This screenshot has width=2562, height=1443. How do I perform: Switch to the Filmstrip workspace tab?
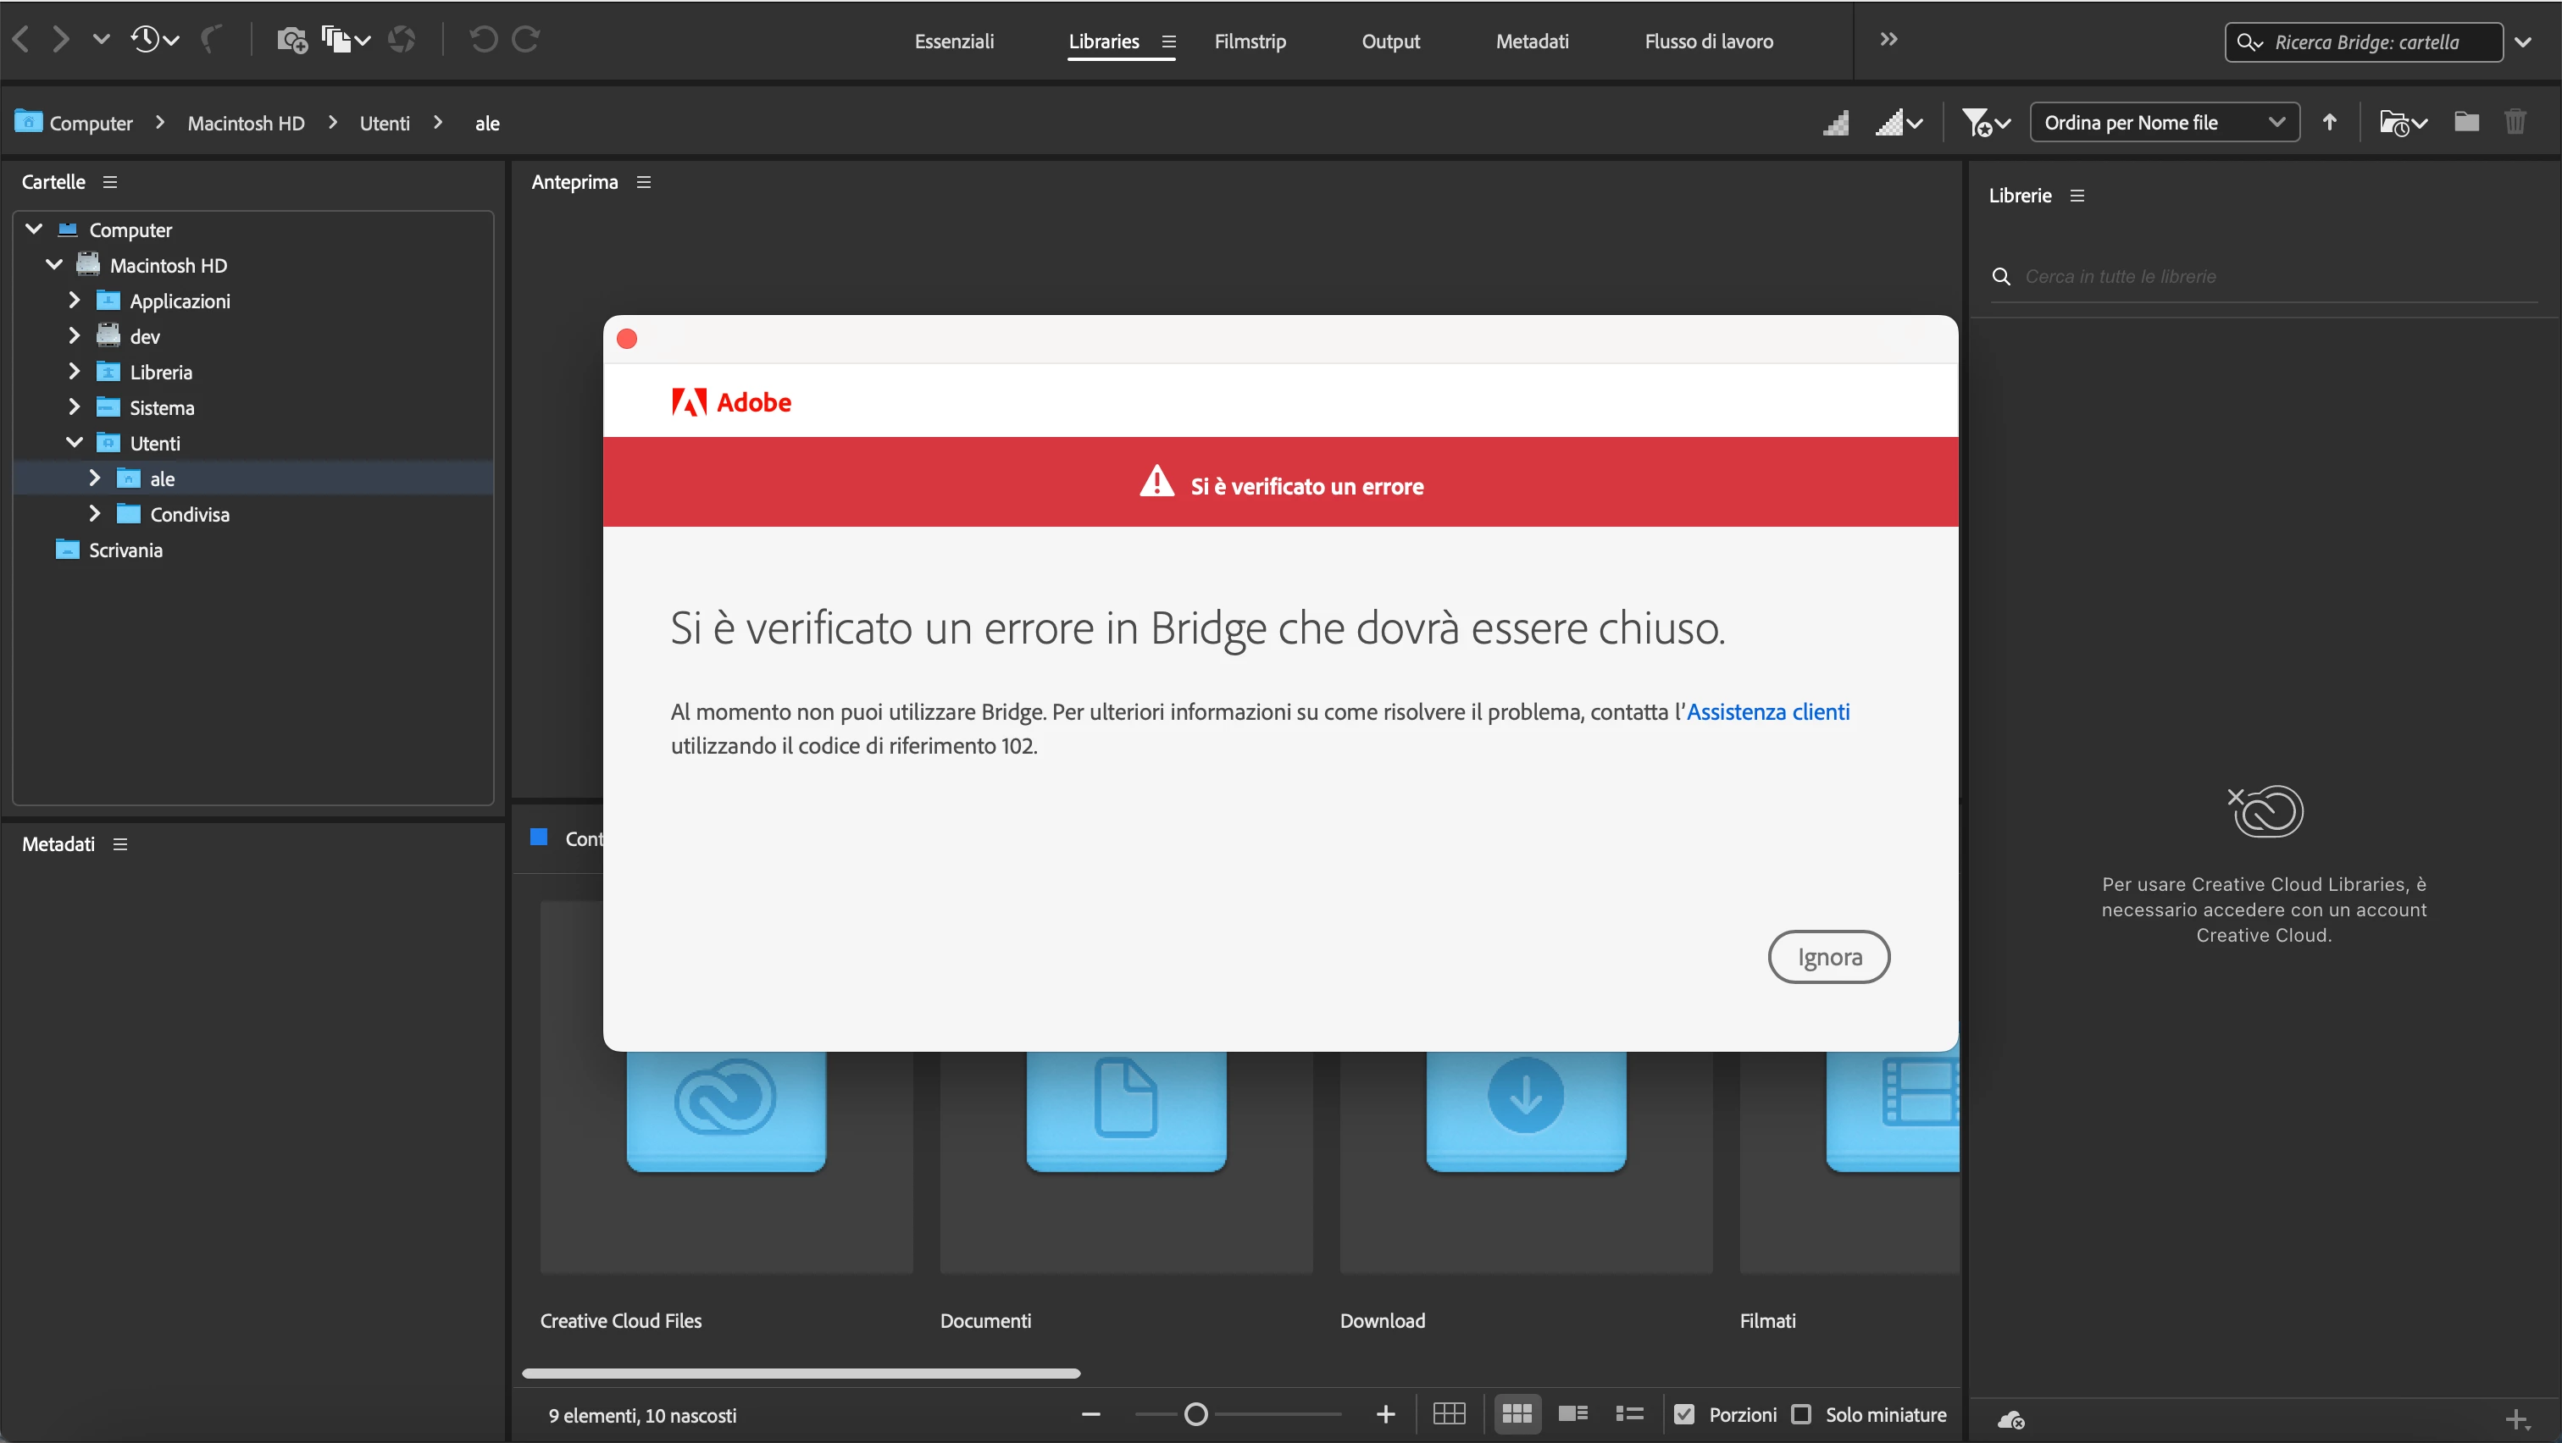tap(1249, 41)
